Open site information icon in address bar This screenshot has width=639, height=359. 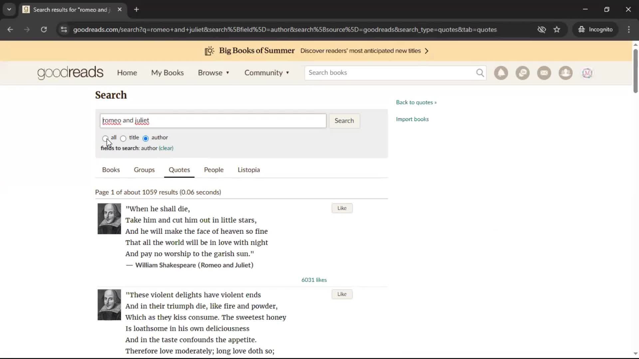(64, 30)
